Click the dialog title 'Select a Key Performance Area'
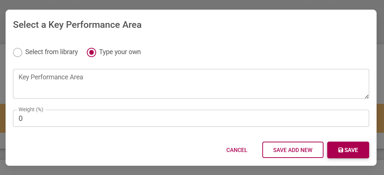The width and height of the screenshot is (384, 175). click(x=77, y=25)
